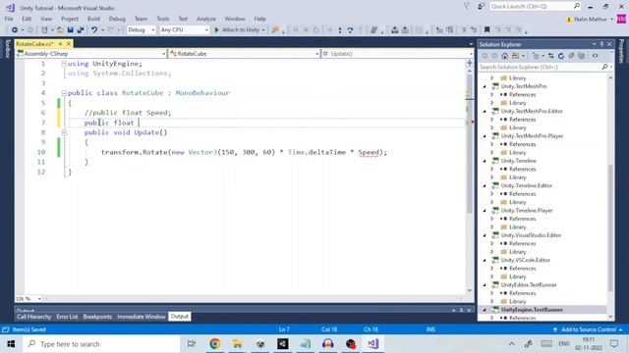This screenshot has height=353, width=629.
Task: Switch to the Breakpoints tab
Action: [97, 317]
